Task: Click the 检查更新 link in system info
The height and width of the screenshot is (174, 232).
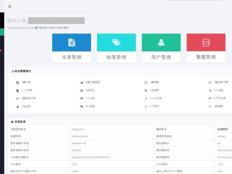Action: point(223,129)
